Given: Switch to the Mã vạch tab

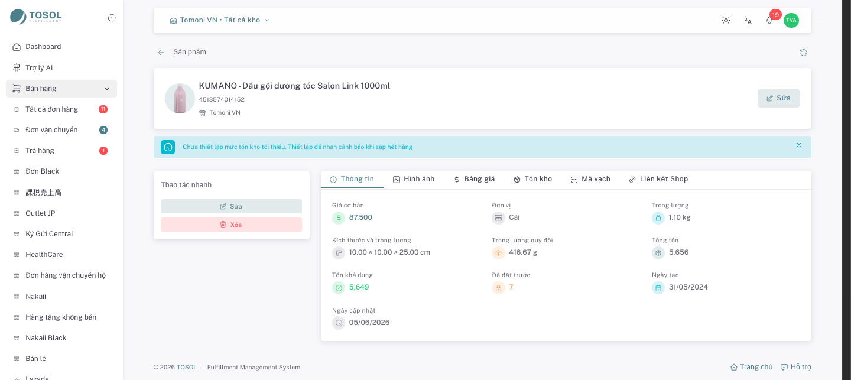Looking at the screenshot, I should [x=590, y=179].
